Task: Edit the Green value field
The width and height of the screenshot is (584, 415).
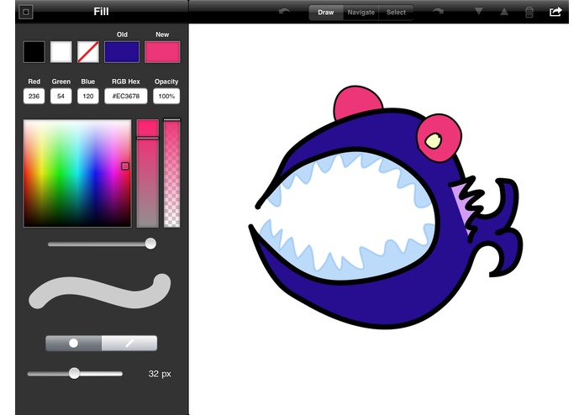Action: click(61, 96)
